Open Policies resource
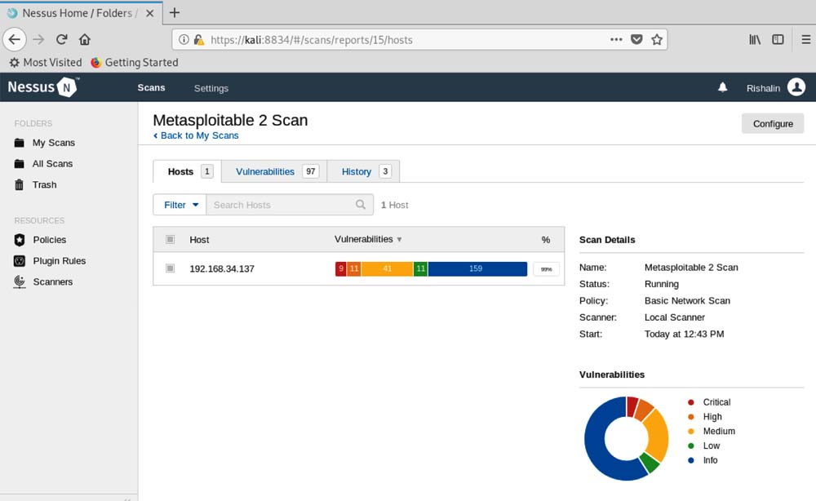 pyautogui.click(x=41, y=240)
